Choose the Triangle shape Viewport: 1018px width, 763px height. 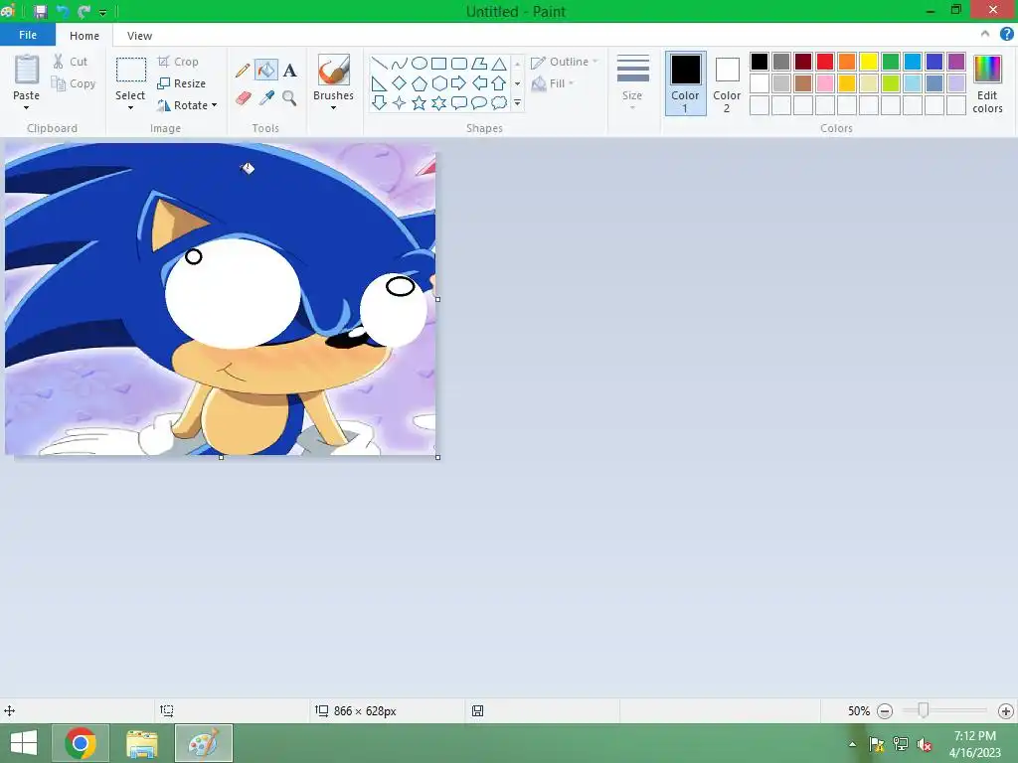(x=499, y=64)
